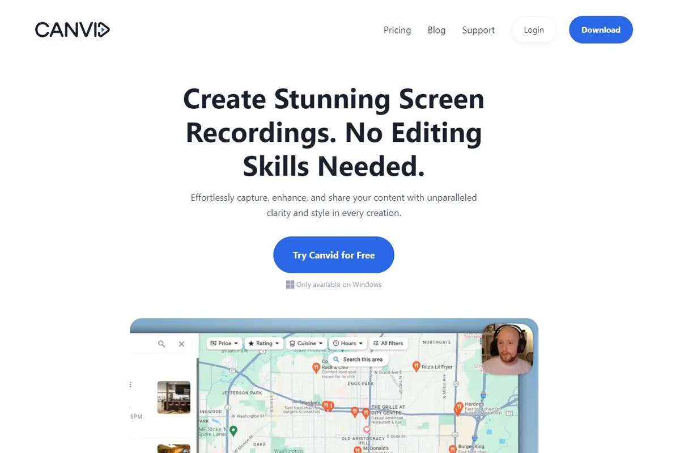Expand the Cuisine filter dropdown
Screen dimensions: 680x453
tap(306, 343)
